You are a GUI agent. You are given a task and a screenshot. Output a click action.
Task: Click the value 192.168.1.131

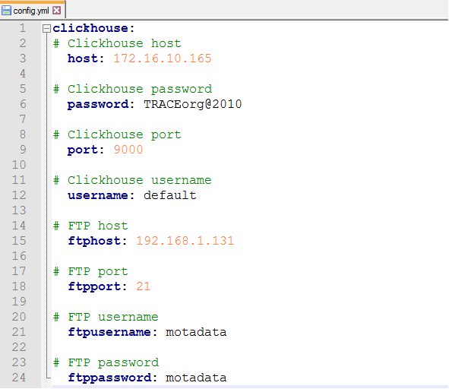[x=185, y=241]
